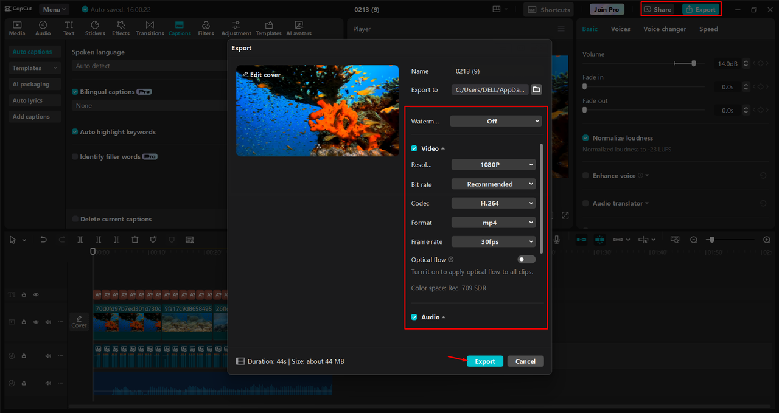Select the Text tool icon
This screenshot has height=413, width=779.
(69, 28)
